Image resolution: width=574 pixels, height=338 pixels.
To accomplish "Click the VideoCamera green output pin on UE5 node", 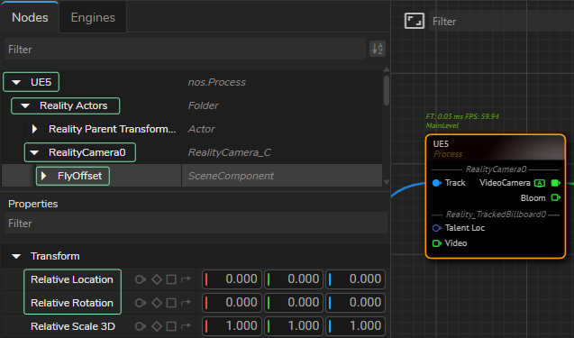I will coord(556,183).
